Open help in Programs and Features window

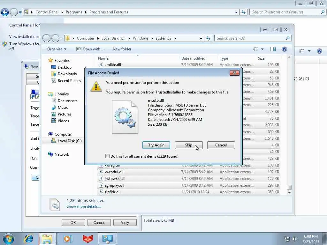click(319, 51)
